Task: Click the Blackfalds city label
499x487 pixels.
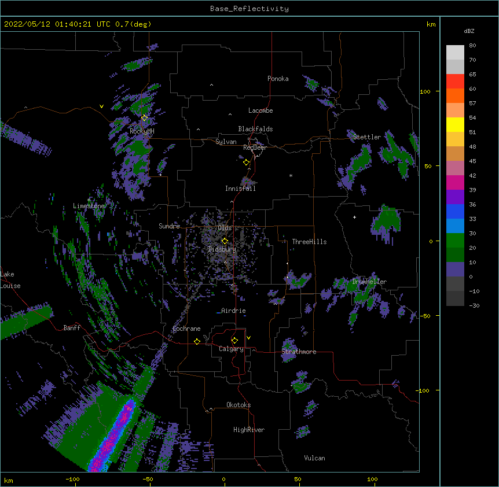Action: point(255,129)
